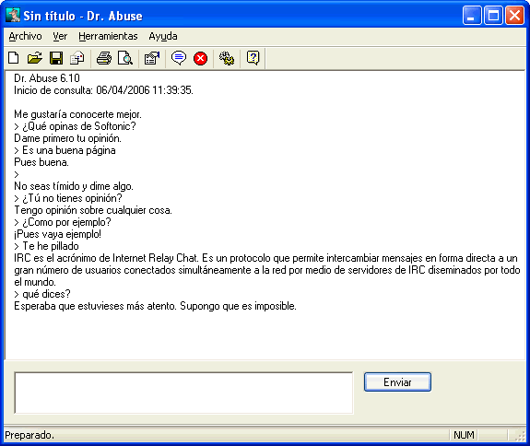Viewport: 530px width, 446px height.
Task: Open the Archivo menu
Action: (x=26, y=36)
